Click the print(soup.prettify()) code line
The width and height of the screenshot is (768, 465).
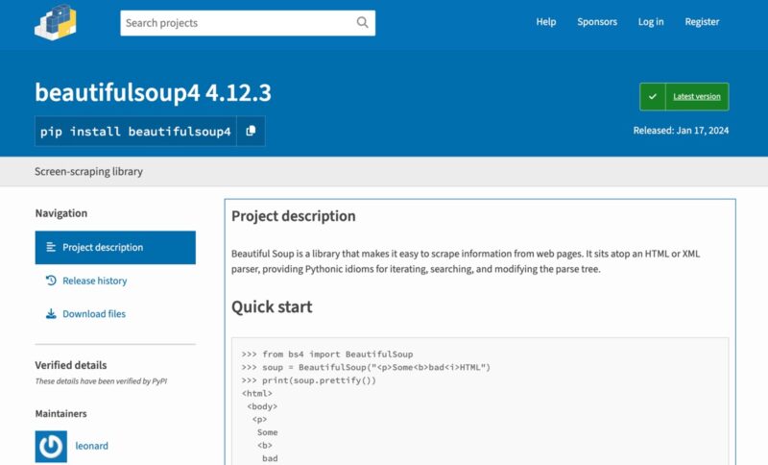(x=308, y=380)
